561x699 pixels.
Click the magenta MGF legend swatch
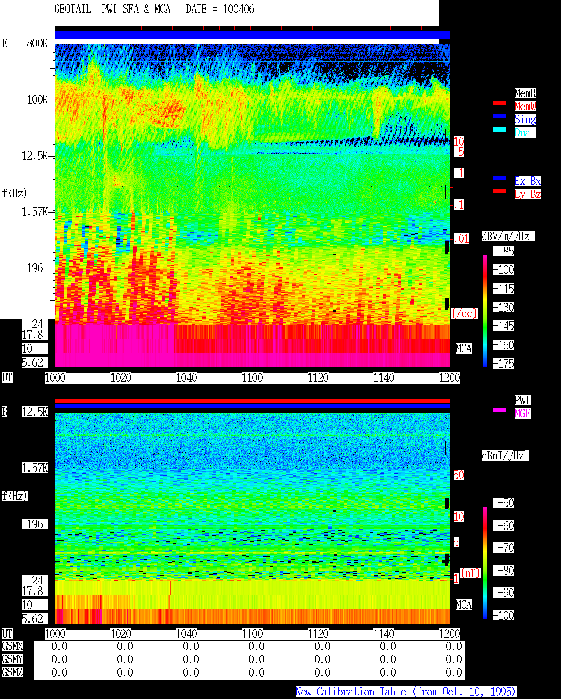tap(500, 410)
